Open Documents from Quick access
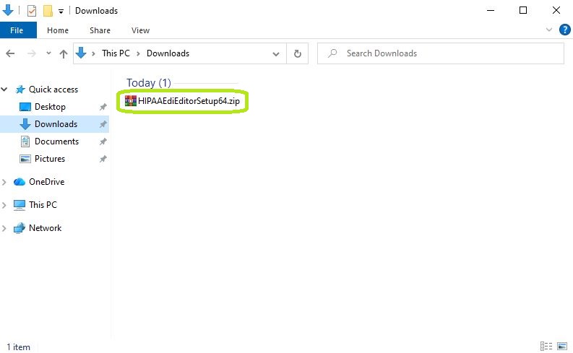 [x=56, y=141]
